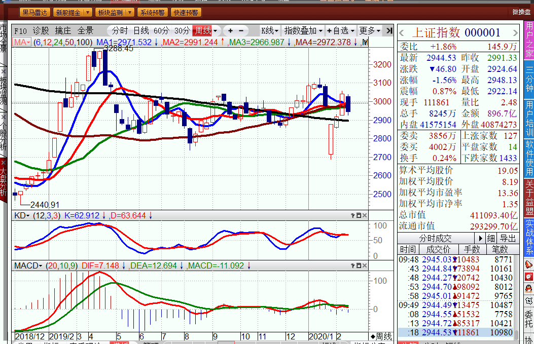Open 系统预警 alerts
The image size is (534, 344).
[152, 13]
